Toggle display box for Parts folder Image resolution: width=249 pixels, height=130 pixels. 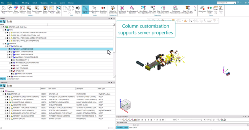(6, 30)
